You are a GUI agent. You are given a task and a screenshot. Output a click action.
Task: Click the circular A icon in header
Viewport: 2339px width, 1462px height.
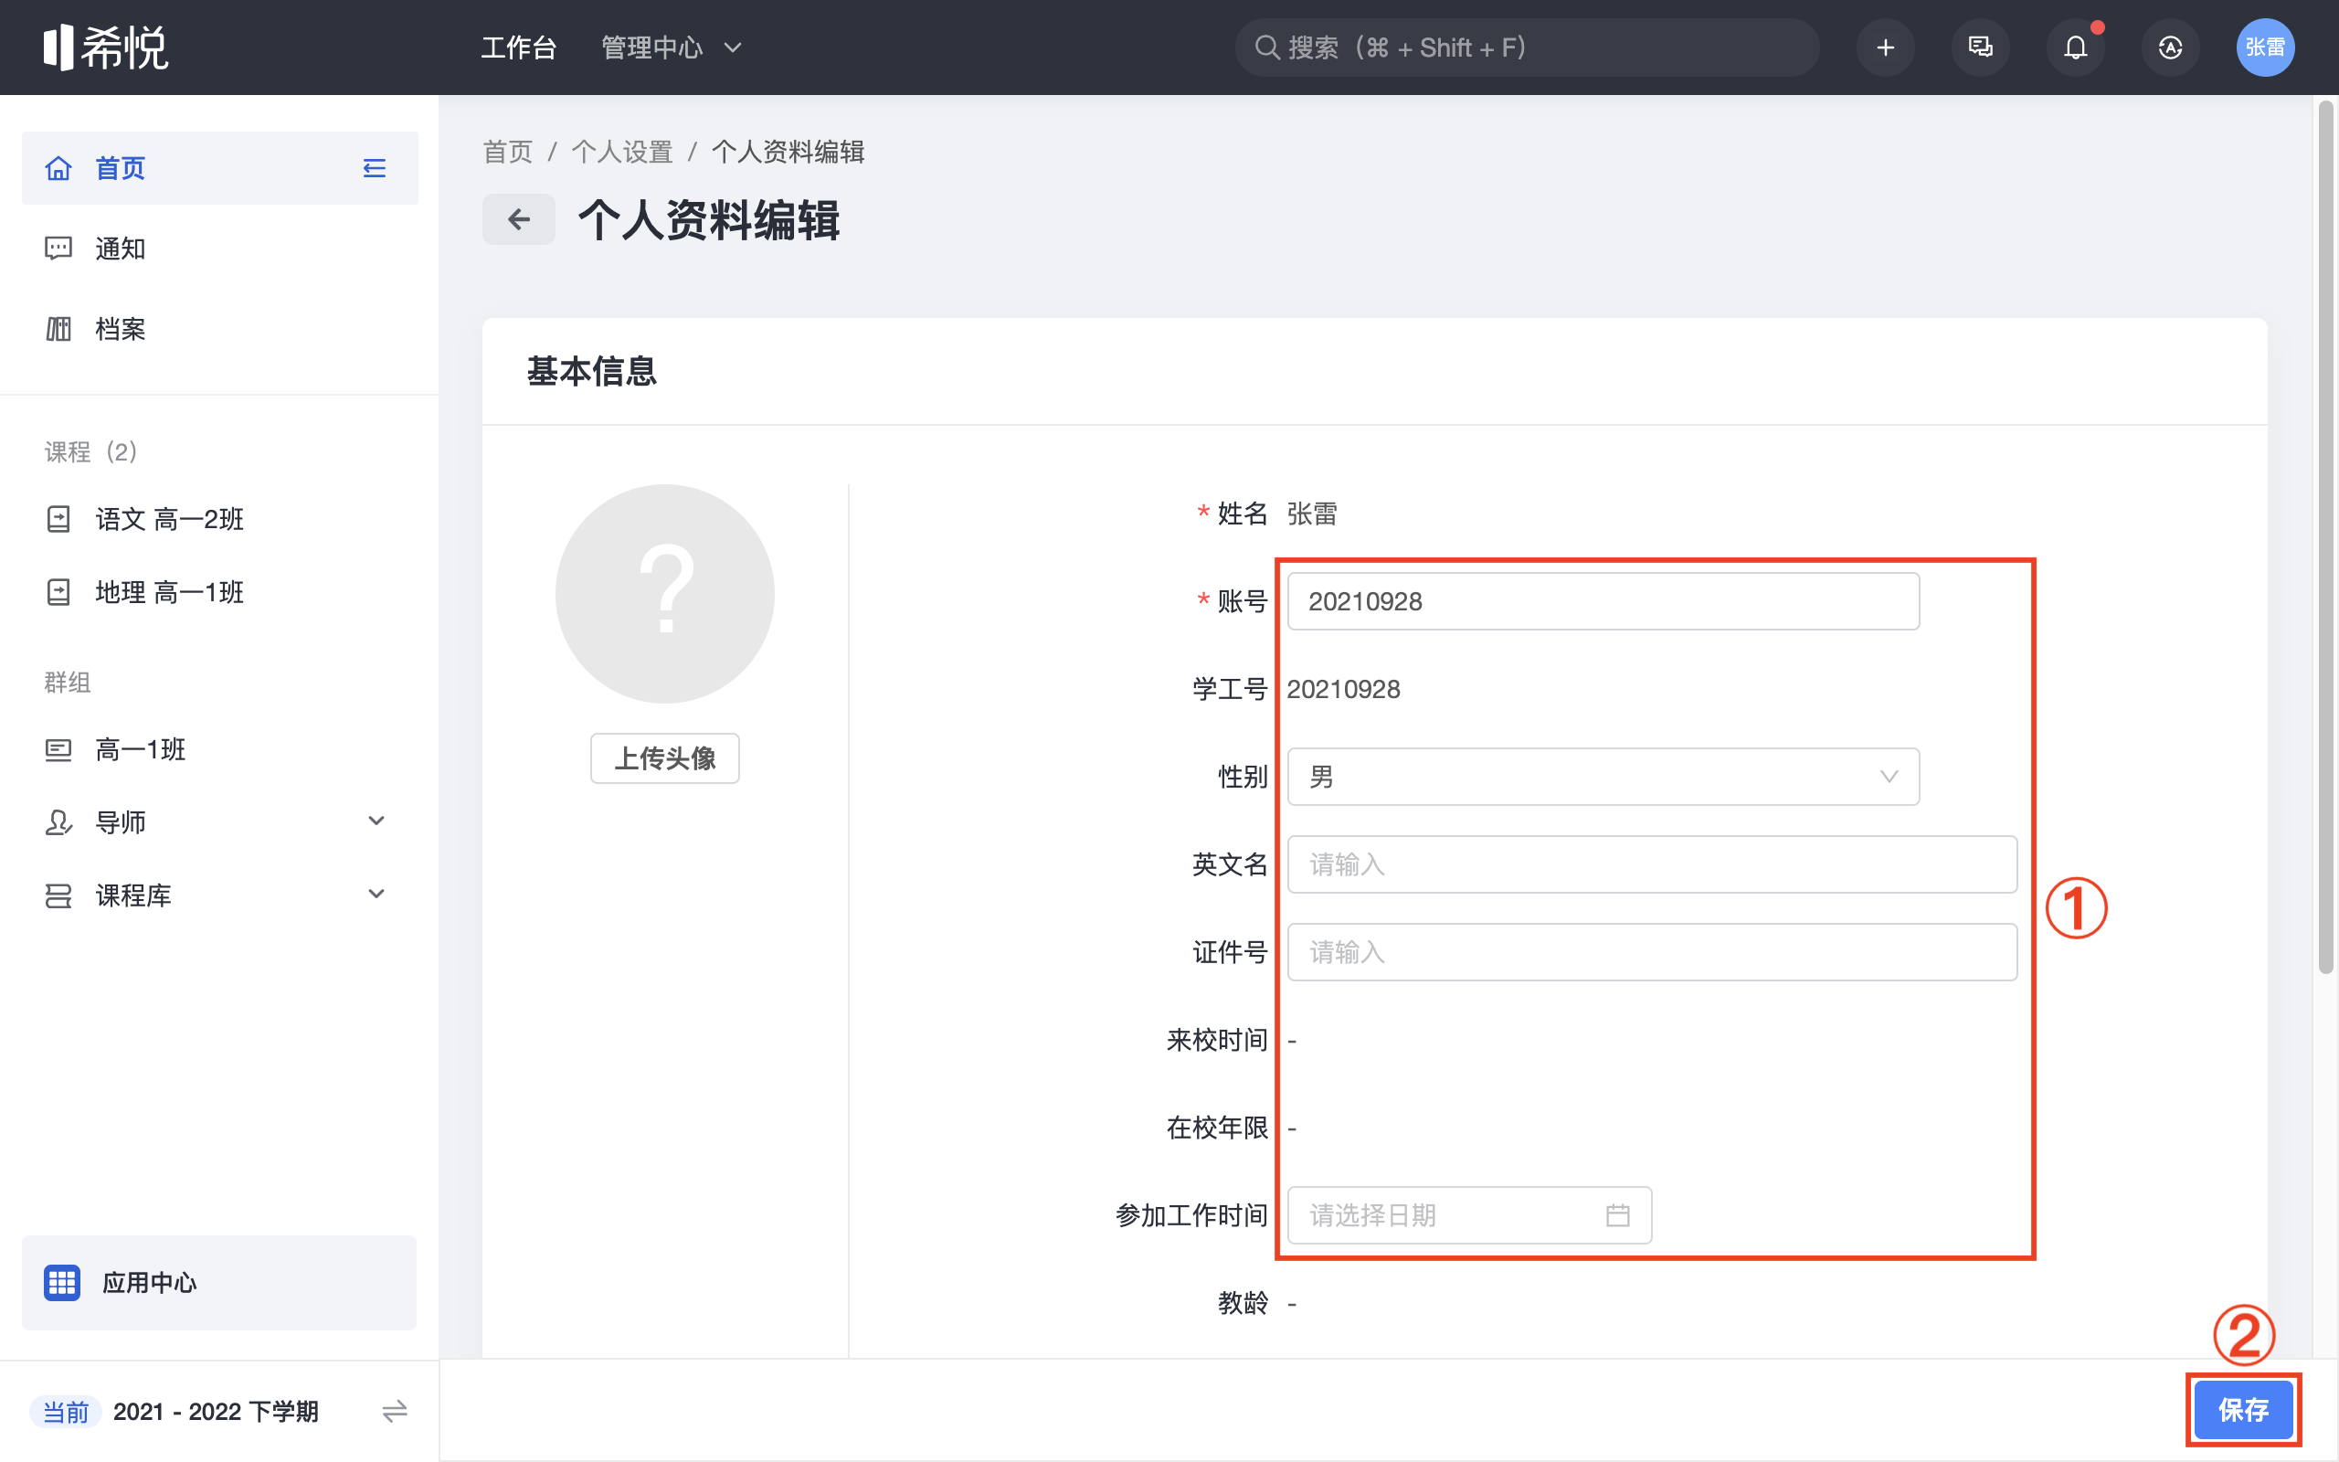(x=2170, y=48)
